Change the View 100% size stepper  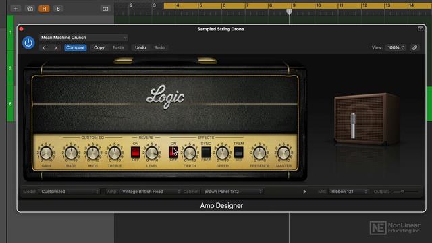coord(396,48)
